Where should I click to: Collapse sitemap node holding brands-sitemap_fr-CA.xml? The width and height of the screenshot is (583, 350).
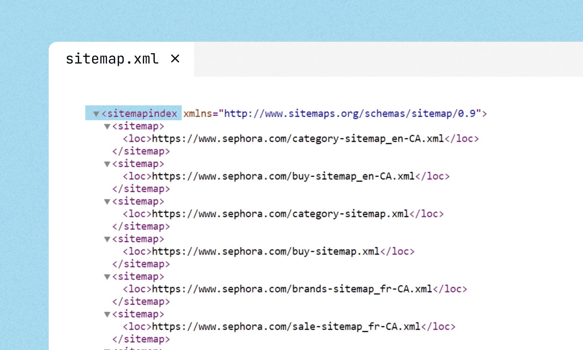click(107, 277)
